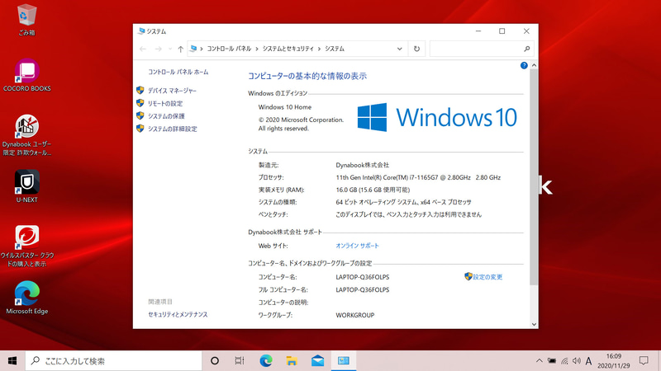Open the recent locations dropdown arrow
The width and height of the screenshot is (661, 371).
[x=170, y=49]
